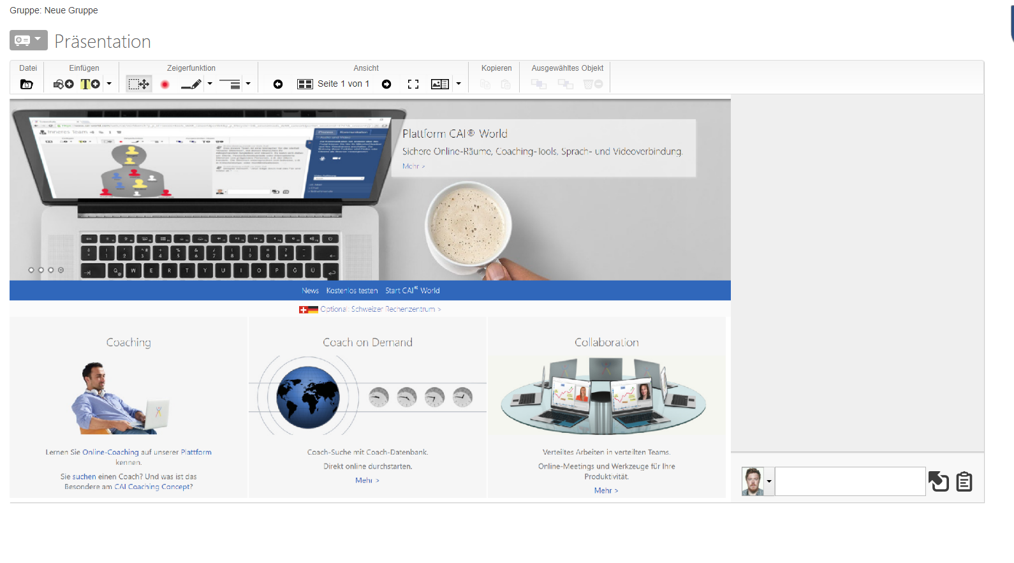Screen dimensions: 1014x563
Task: Send selected object to back icon
Action: 566,84
